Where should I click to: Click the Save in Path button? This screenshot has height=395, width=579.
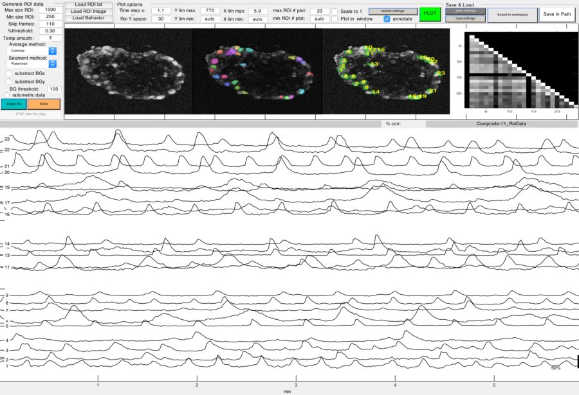click(x=557, y=14)
